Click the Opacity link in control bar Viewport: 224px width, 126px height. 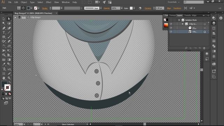click(x=106, y=8)
